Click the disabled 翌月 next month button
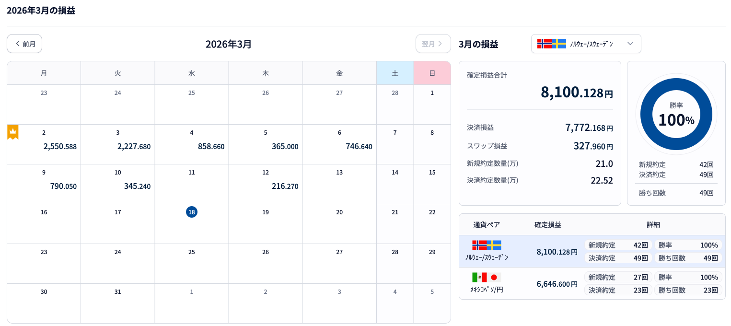 pyautogui.click(x=433, y=44)
